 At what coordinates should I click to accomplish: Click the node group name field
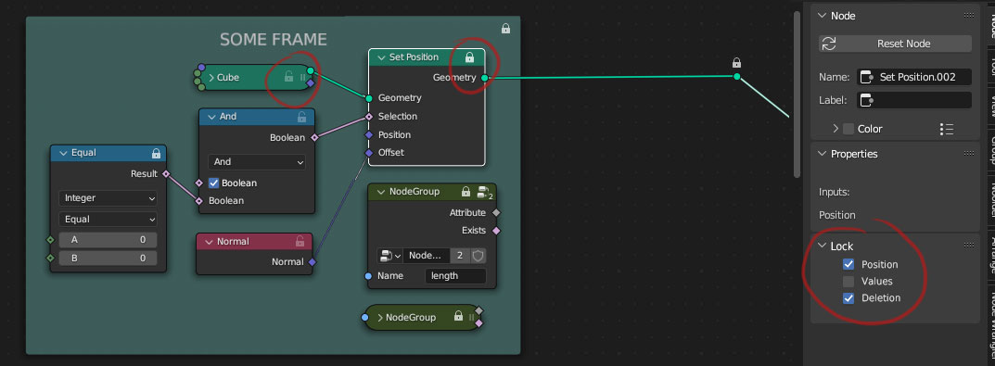(427, 256)
